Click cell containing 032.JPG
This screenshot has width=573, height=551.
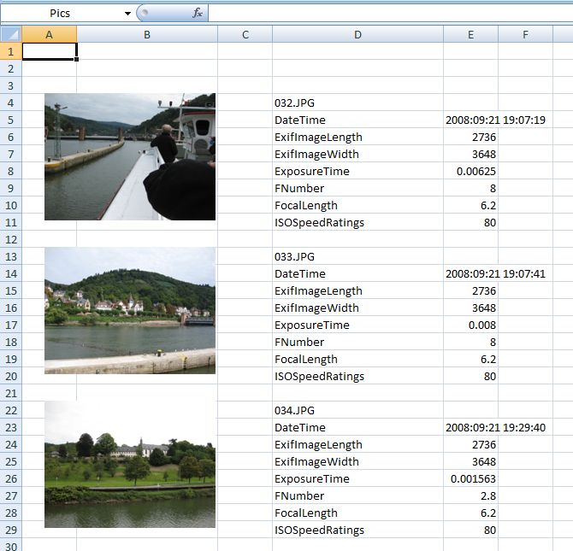(357, 103)
